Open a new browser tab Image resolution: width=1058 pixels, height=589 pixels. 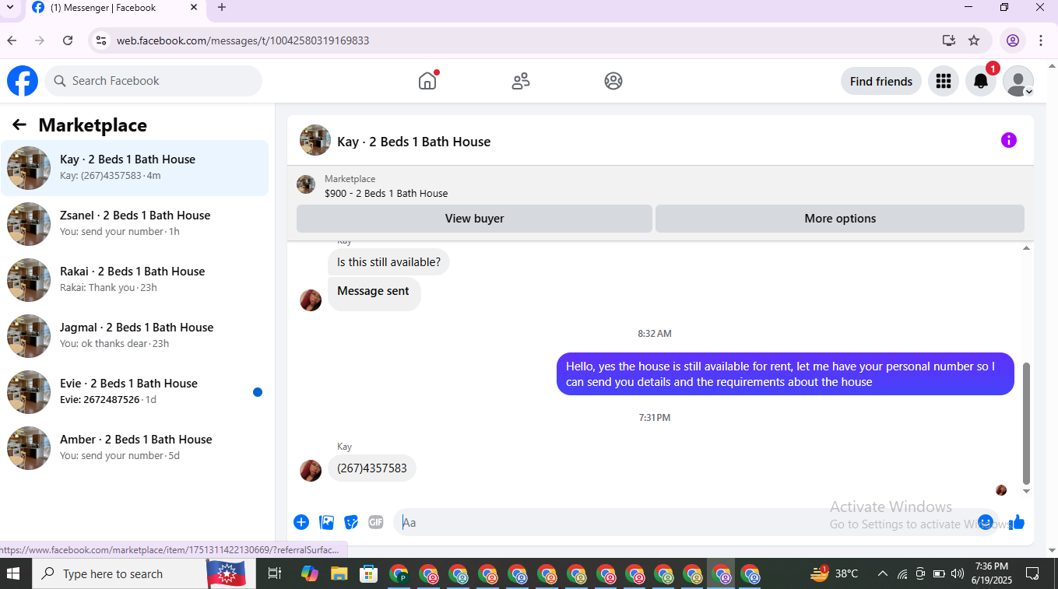click(x=222, y=8)
